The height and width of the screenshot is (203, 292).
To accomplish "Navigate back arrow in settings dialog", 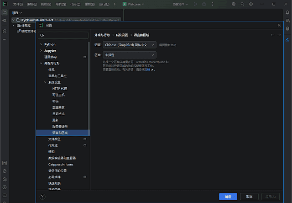I will [272, 35].
